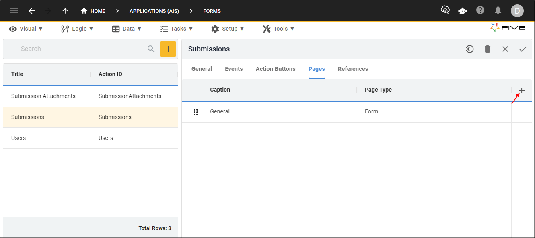Open the Setup dropdown
535x238 pixels.
(228, 29)
